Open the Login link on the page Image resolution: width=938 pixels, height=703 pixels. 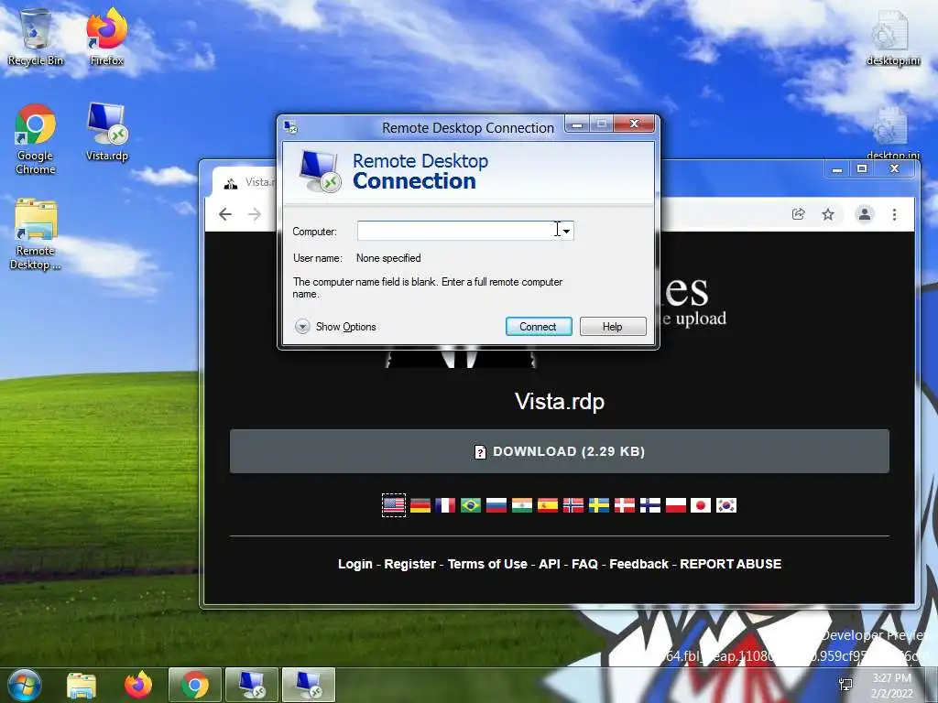(x=355, y=564)
